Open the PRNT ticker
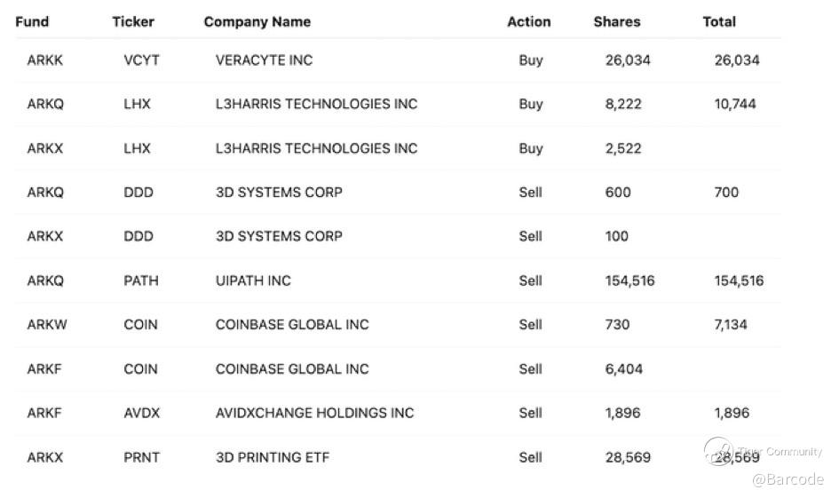This screenshot has width=839, height=498. tap(141, 457)
